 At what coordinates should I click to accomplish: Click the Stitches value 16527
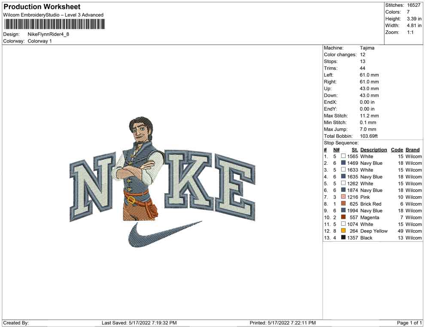[x=413, y=5]
